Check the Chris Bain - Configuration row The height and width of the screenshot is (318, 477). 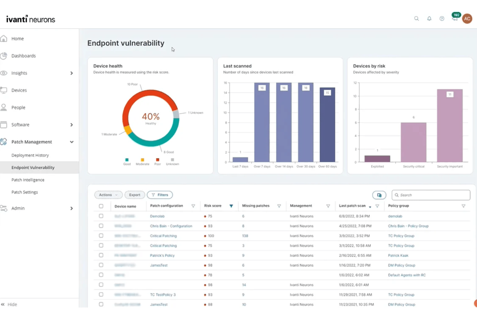tap(101, 226)
